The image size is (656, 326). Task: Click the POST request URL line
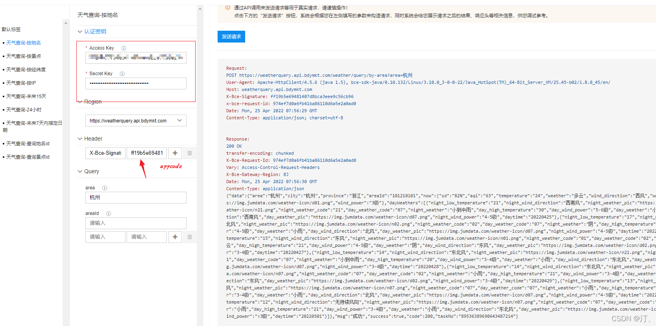tap(319, 75)
